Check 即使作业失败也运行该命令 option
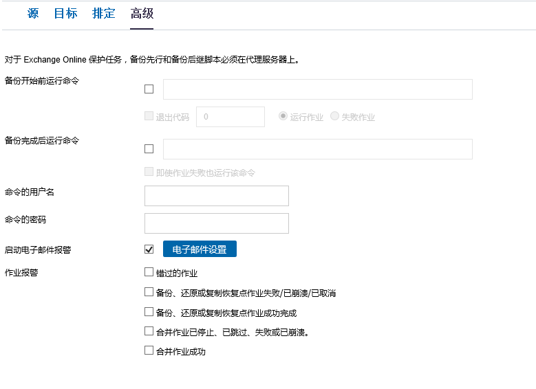536x389 pixels. 149,173
